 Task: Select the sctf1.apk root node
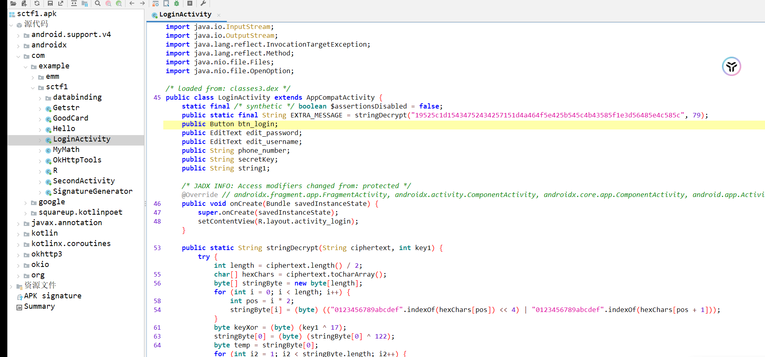click(x=37, y=14)
